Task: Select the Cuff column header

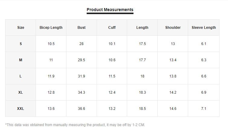Action: click(112, 28)
